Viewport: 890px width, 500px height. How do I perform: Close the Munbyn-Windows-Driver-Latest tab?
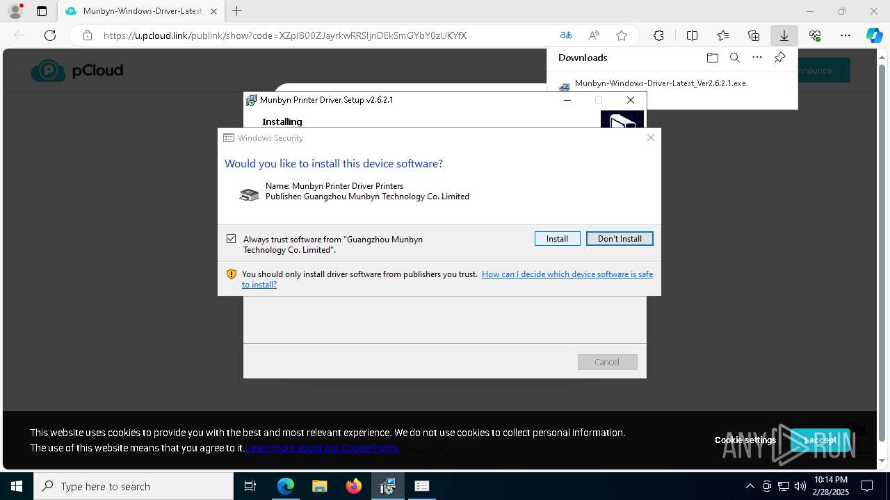point(213,11)
